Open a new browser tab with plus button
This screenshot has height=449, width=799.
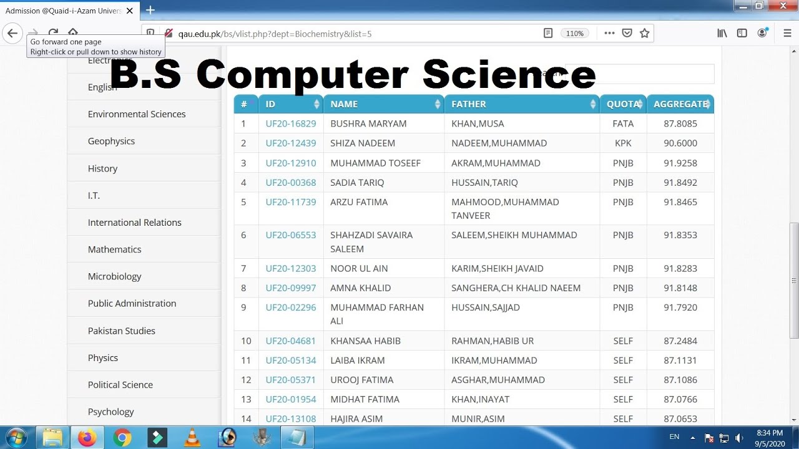(150, 10)
